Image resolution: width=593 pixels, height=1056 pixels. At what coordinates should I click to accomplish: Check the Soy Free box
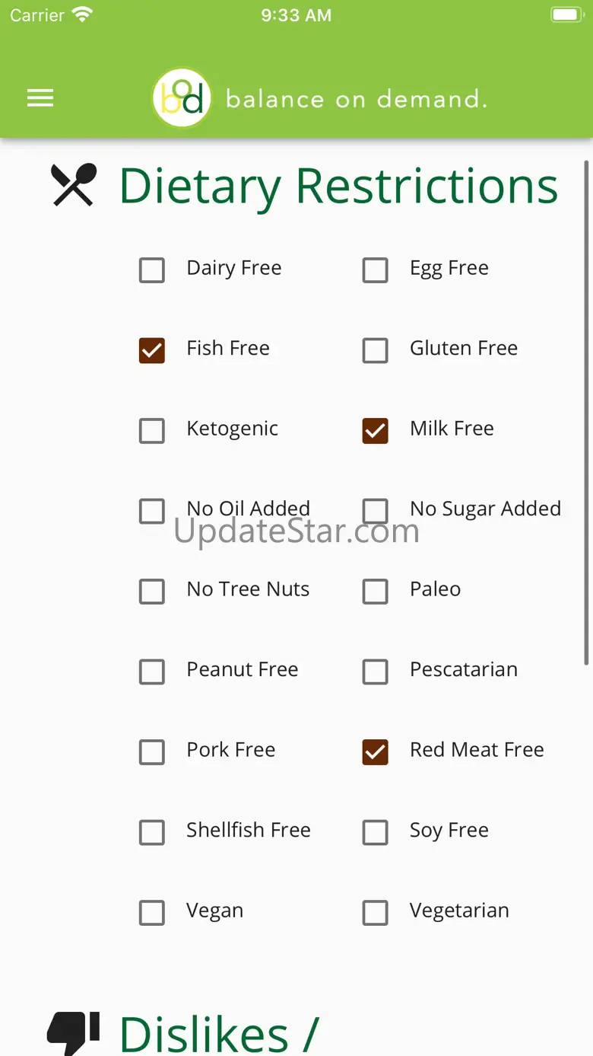click(x=376, y=832)
